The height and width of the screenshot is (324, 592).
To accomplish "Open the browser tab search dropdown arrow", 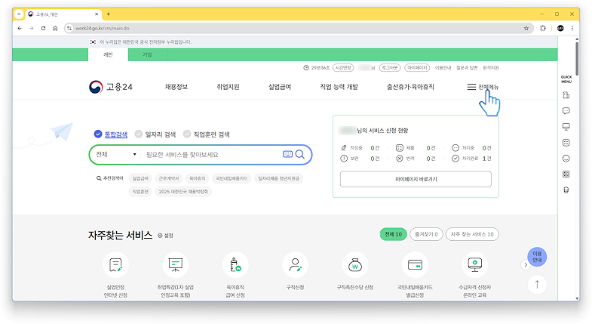I will click(x=19, y=14).
